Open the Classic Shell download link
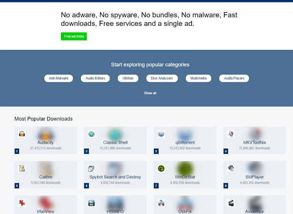 pos(115,143)
